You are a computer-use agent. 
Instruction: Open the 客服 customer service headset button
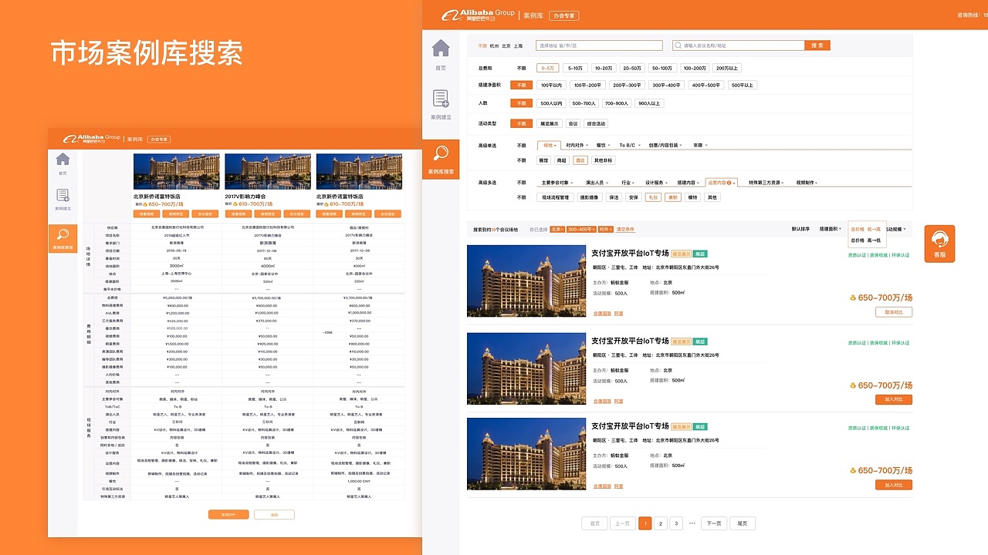(x=939, y=244)
